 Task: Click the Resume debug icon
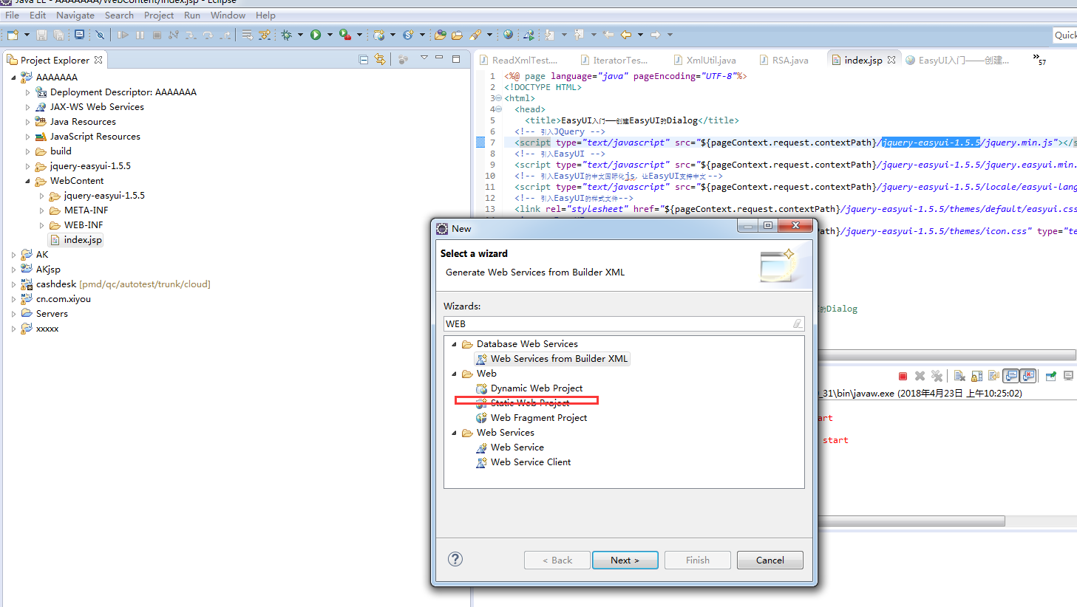(123, 35)
